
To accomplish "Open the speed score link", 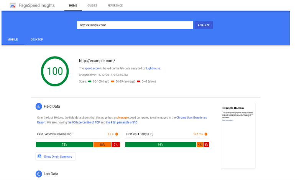I will tap(92, 68).
